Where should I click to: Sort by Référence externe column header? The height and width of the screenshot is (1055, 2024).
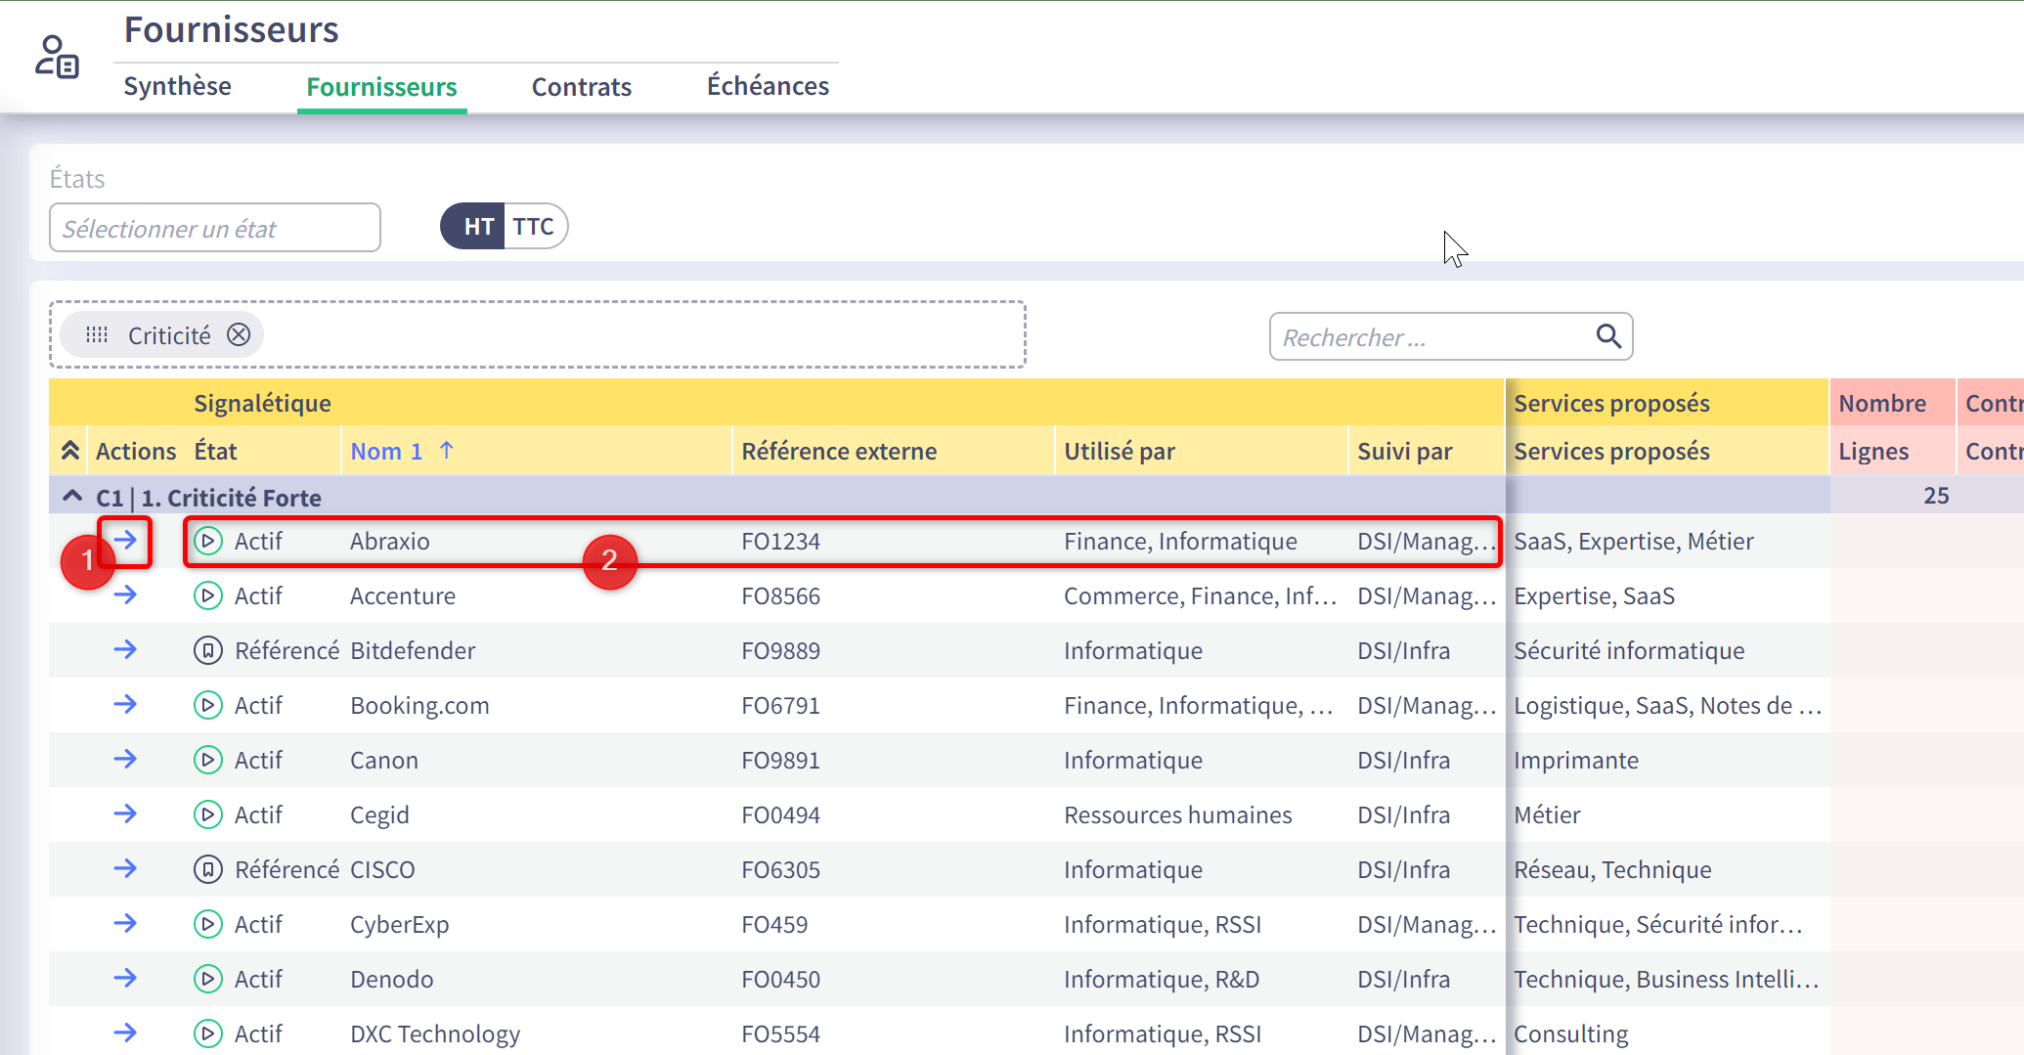click(x=839, y=452)
